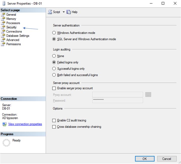The width and height of the screenshot is (181, 164).
Task: Open View connection properties link
Action: point(25,124)
